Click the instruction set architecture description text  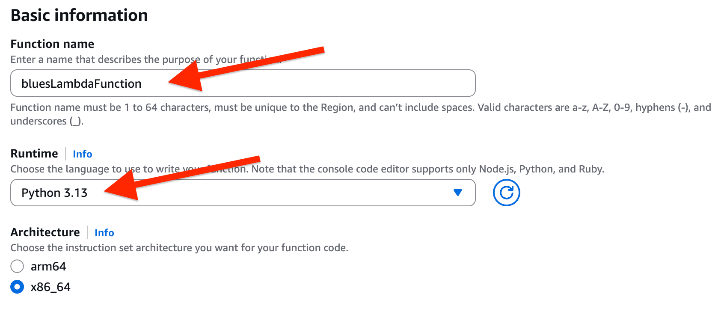click(179, 248)
